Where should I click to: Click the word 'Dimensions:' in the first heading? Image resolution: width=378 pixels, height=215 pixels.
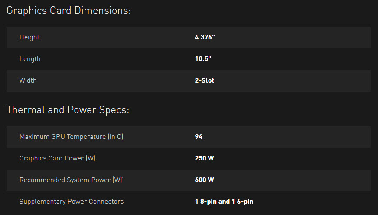[x=103, y=11]
